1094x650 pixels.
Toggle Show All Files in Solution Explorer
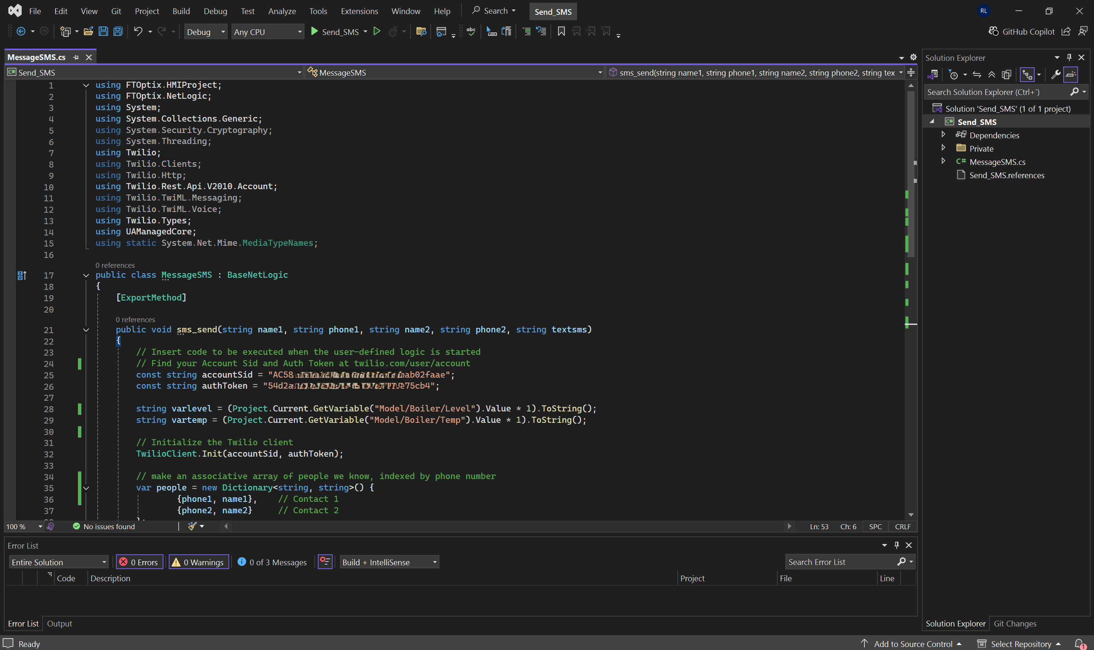point(1006,75)
